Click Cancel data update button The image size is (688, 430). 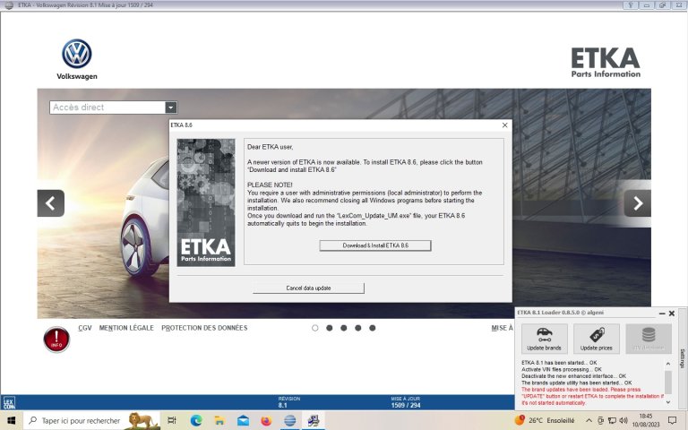[x=308, y=288]
